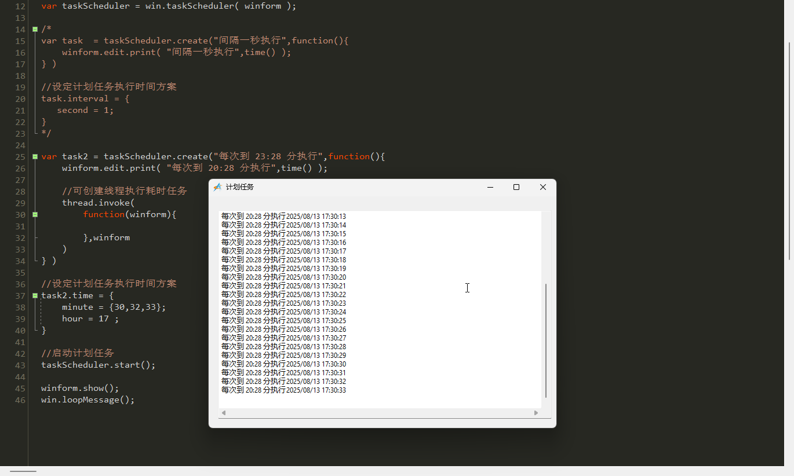The image size is (794, 476).
Task: Click the code winform.show();
Action: (80, 388)
